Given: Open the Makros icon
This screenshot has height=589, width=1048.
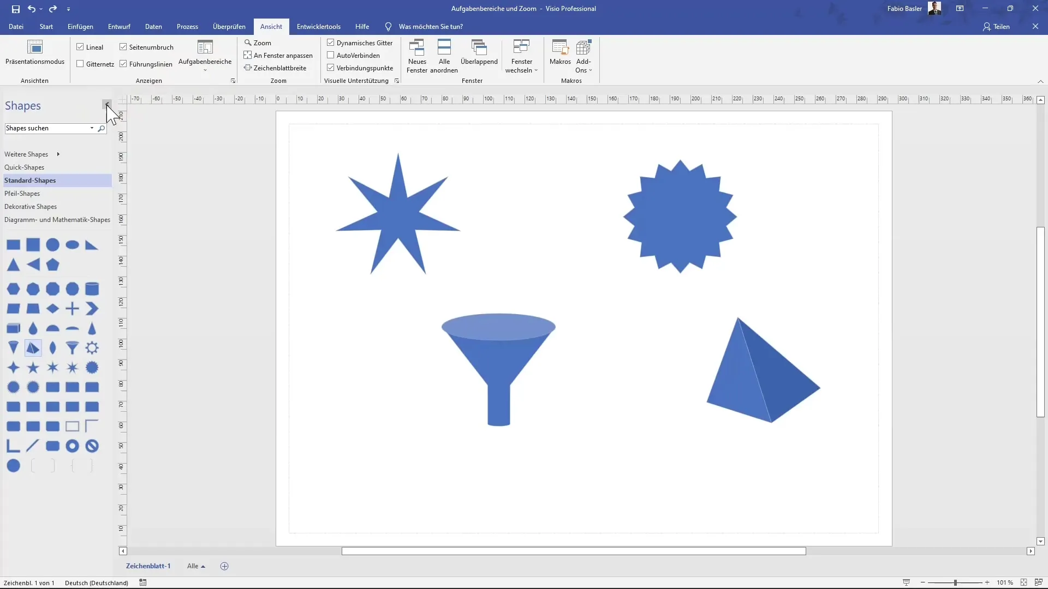Looking at the screenshot, I should point(560,48).
